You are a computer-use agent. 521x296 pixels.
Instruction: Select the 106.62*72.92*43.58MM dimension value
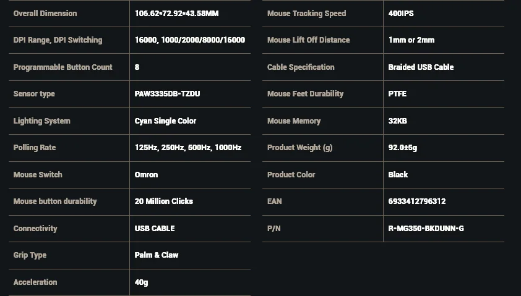point(176,14)
